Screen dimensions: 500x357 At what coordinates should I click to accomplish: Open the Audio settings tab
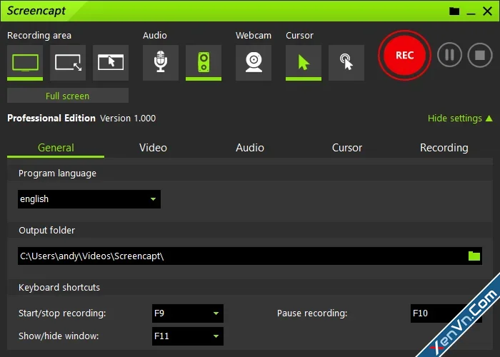click(x=250, y=148)
